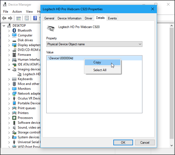175x155 pixels.
Task: Switch to the General tab
Action: tap(49, 18)
